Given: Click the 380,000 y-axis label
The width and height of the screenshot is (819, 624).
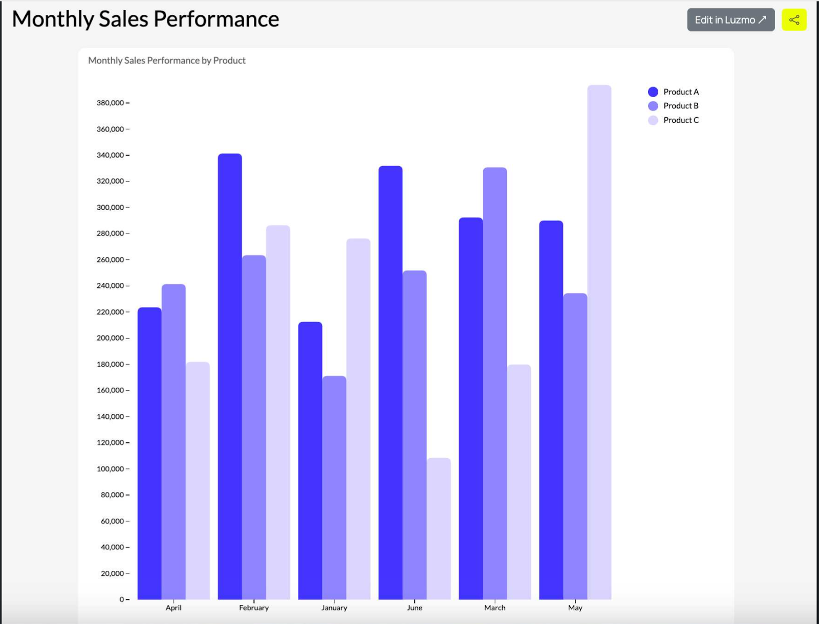Looking at the screenshot, I should pyautogui.click(x=109, y=102).
